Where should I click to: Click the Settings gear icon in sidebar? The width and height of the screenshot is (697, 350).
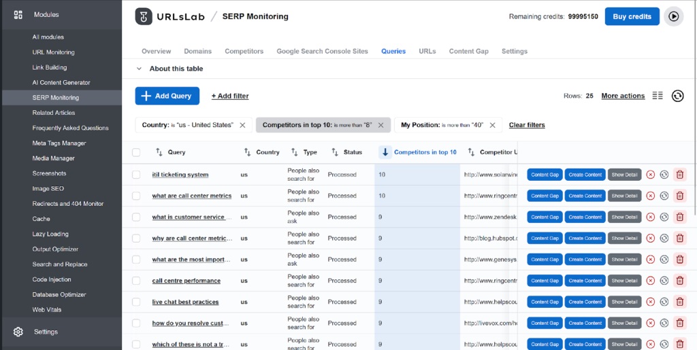(18, 332)
